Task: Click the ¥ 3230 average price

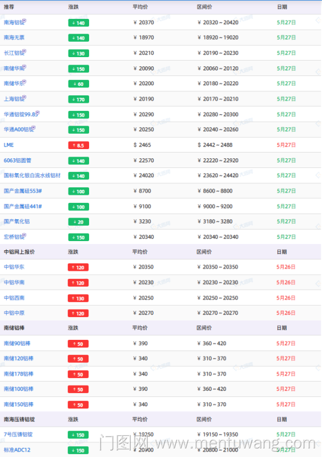Action: click(x=142, y=222)
